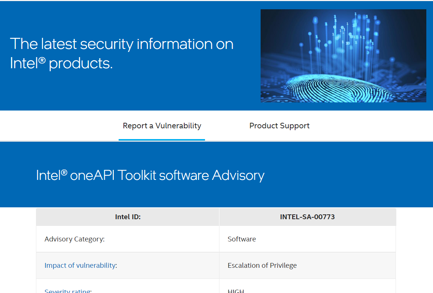
Task: Open the Product Support tab
Action: (x=279, y=126)
